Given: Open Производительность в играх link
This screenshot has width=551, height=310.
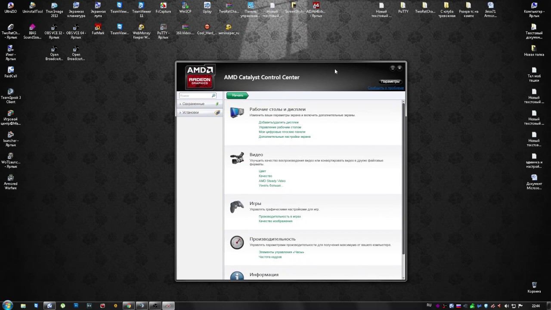Looking at the screenshot, I should pyautogui.click(x=280, y=217).
